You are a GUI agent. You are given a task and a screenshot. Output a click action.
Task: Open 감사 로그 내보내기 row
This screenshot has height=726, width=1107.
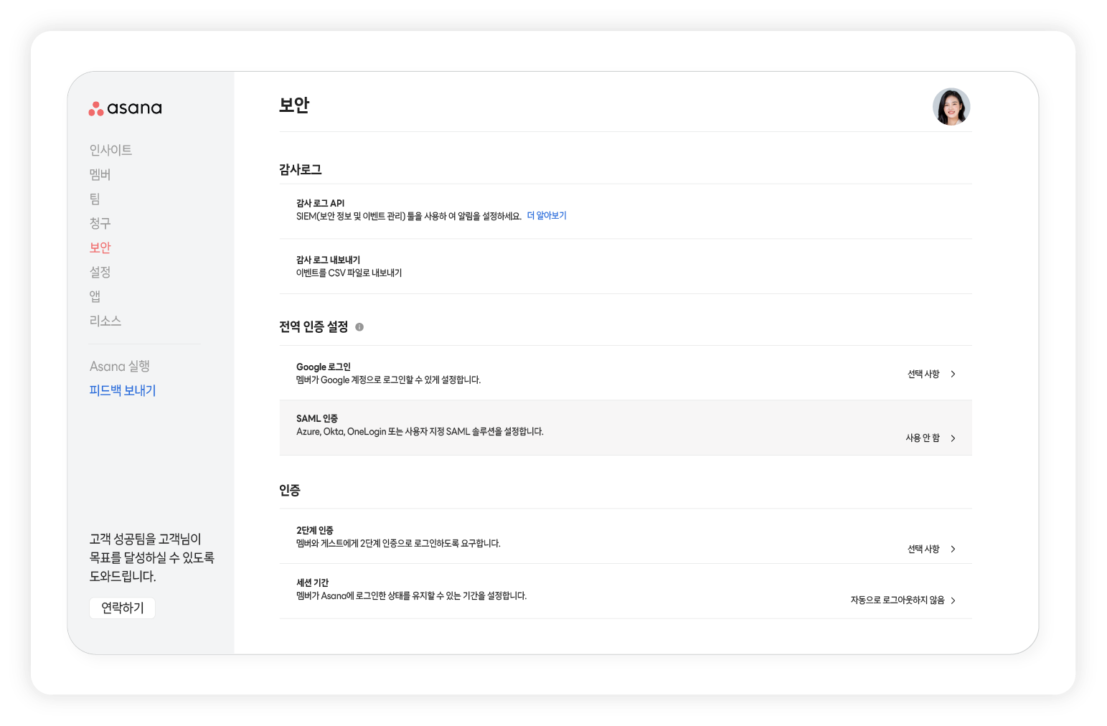[x=349, y=266]
